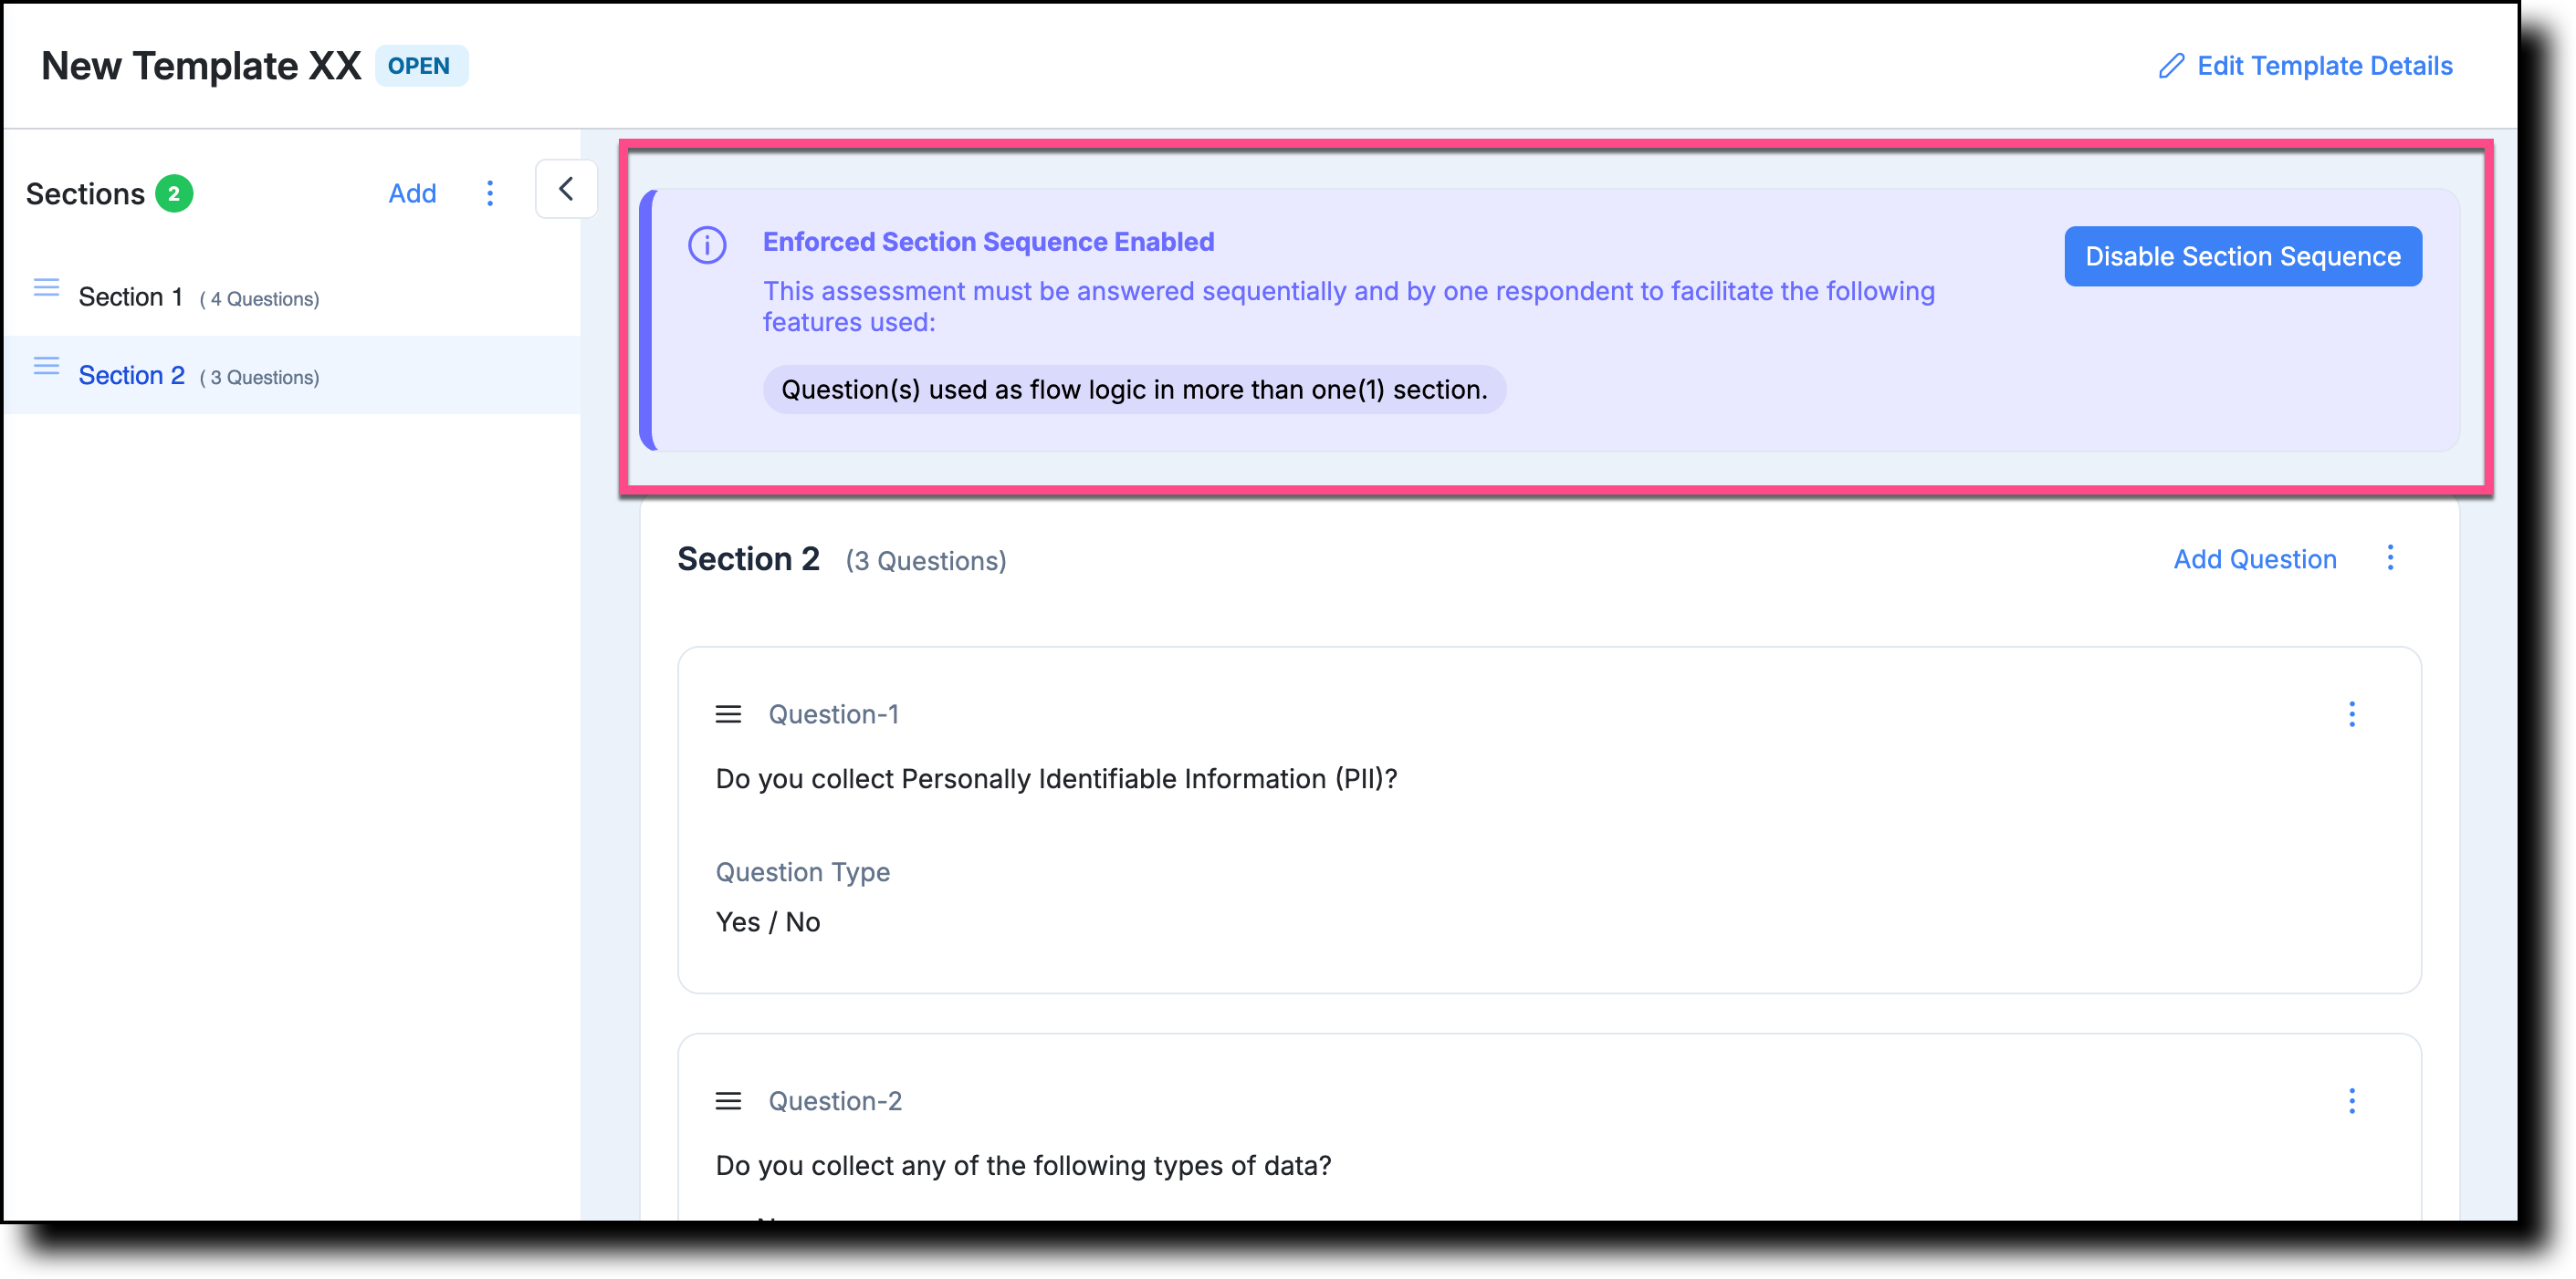Add a new section using Add

coord(412,192)
